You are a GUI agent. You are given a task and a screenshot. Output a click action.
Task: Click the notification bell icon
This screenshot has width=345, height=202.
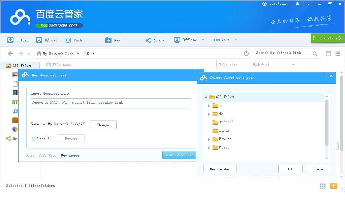tap(297, 4)
